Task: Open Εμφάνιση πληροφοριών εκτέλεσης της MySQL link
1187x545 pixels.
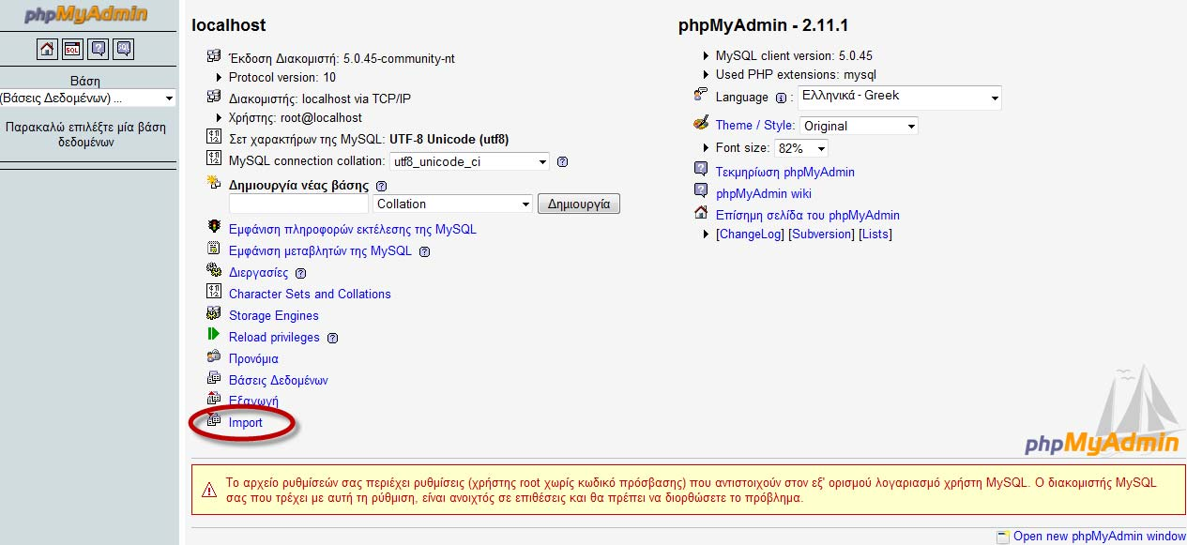Action: (x=353, y=229)
